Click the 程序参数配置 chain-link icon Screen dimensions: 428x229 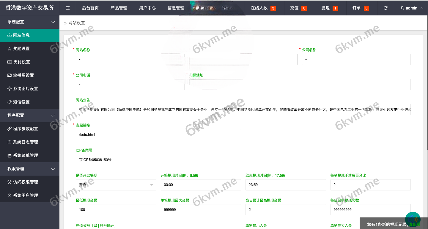pos(9,129)
